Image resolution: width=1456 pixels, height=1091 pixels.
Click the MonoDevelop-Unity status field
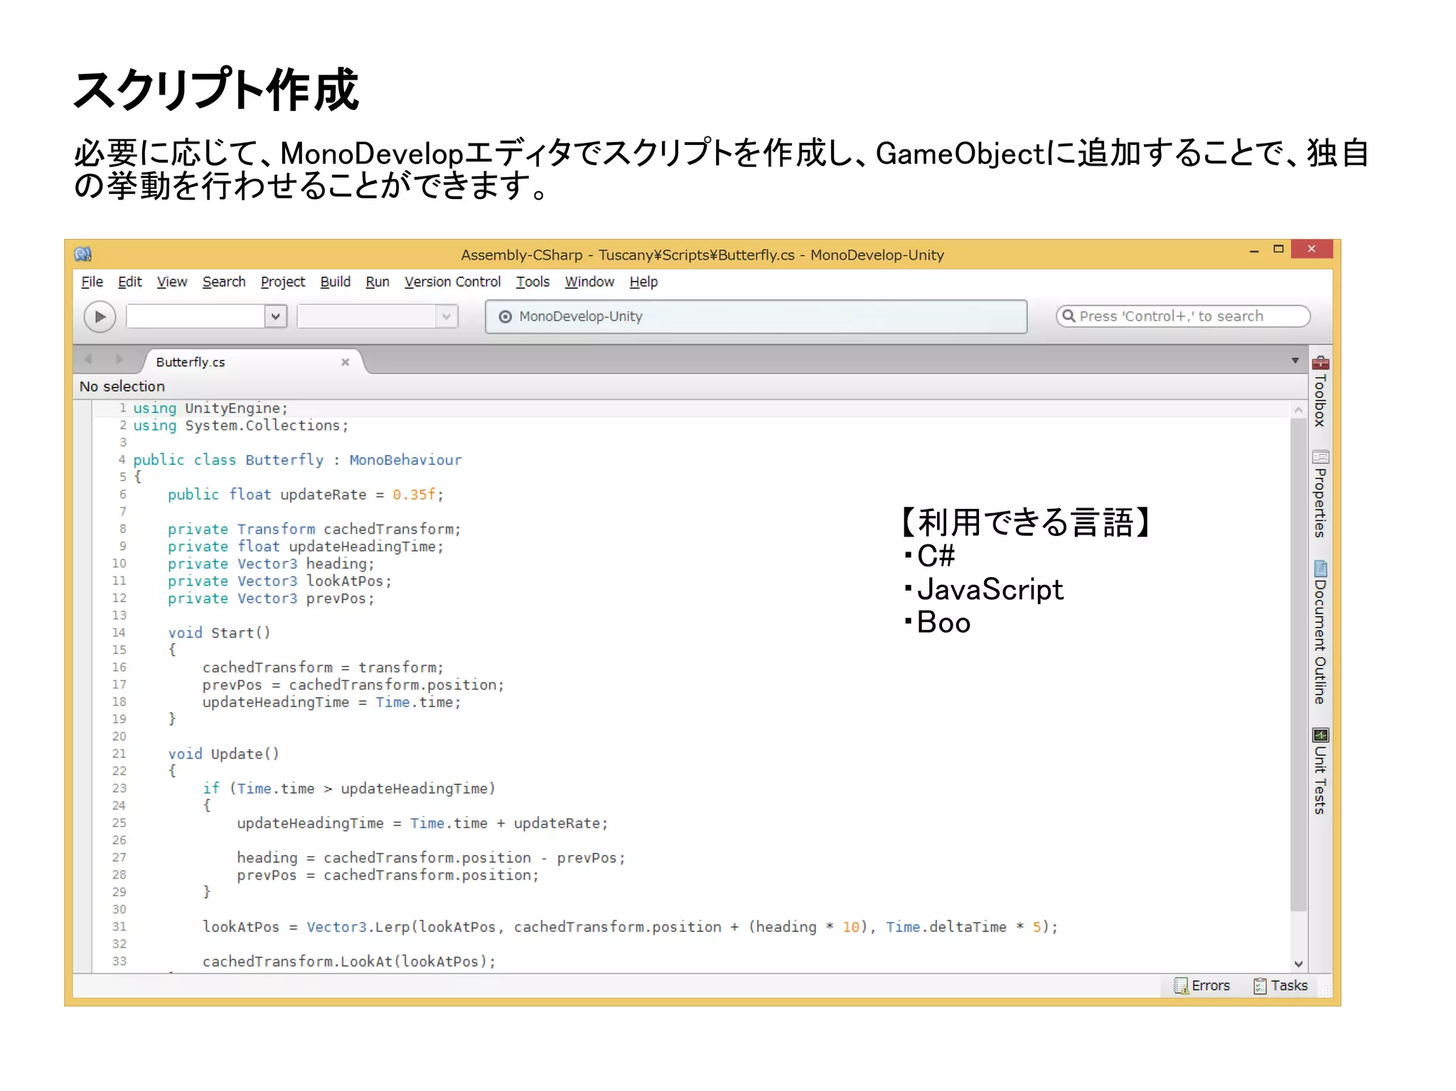pos(756,316)
